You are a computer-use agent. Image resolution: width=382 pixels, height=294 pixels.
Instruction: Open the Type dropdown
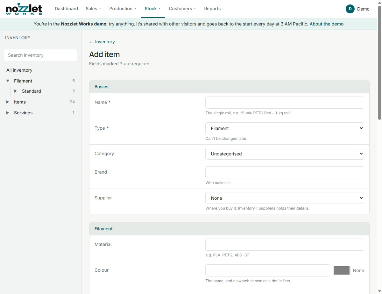(285, 128)
